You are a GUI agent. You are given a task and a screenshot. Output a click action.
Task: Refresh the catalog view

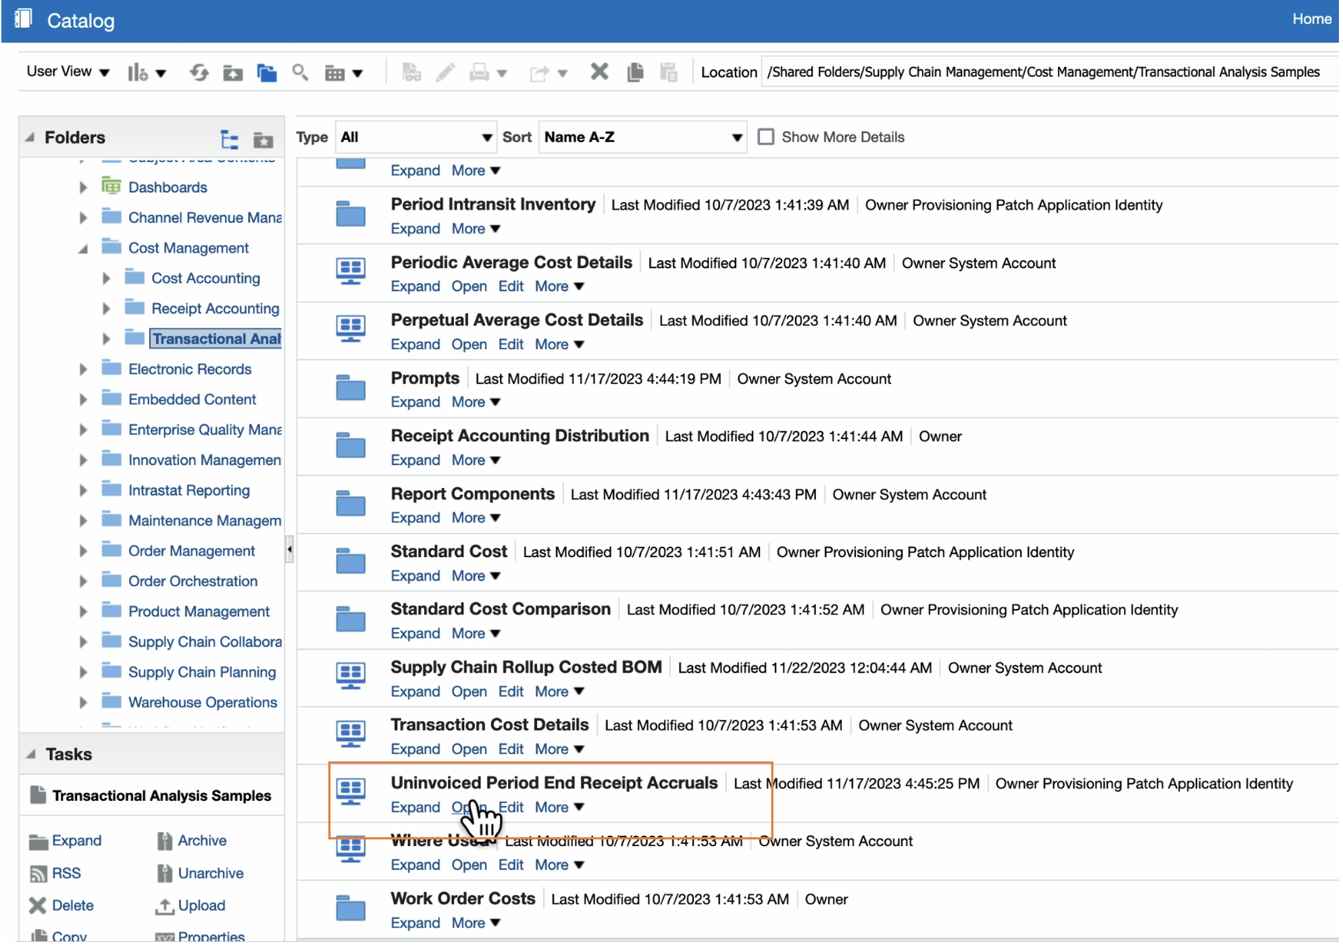tap(199, 72)
